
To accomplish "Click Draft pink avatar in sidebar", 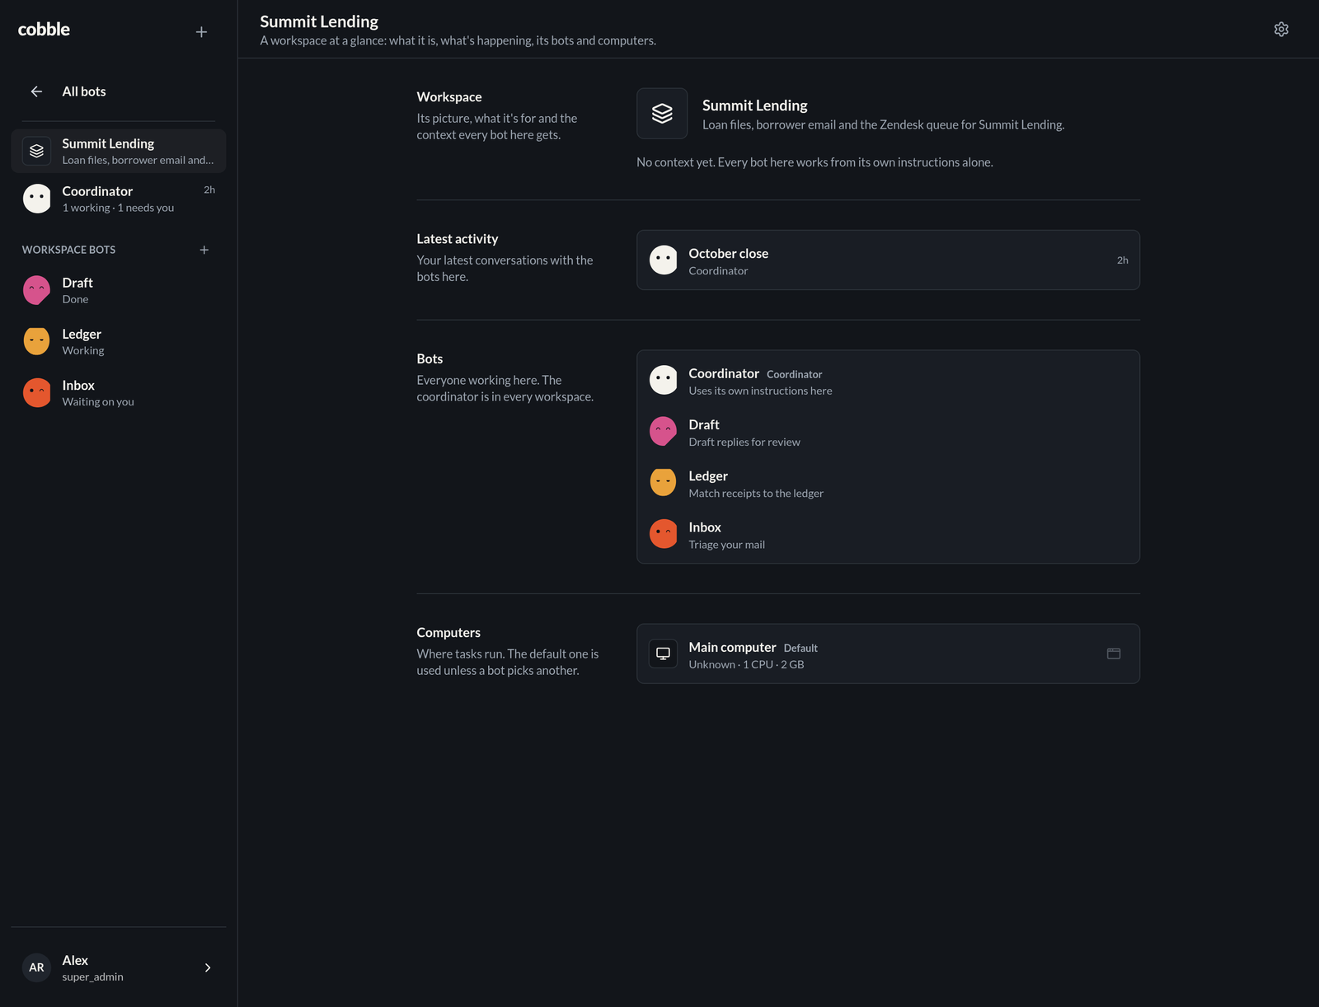I will (x=36, y=290).
